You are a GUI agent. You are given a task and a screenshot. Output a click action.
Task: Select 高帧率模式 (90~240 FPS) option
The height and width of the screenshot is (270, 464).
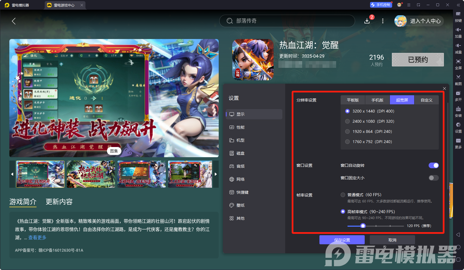point(343,211)
